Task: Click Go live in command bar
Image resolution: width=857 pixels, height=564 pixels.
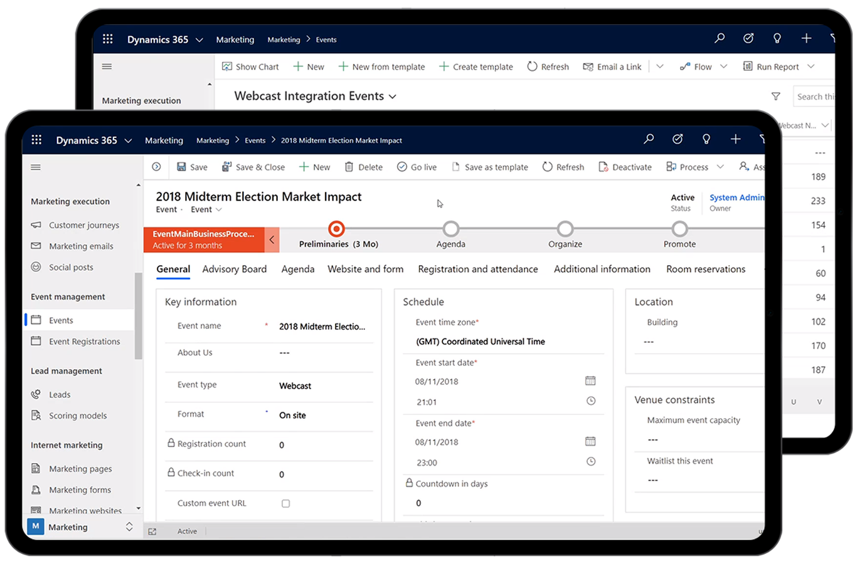Action: tap(417, 167)
